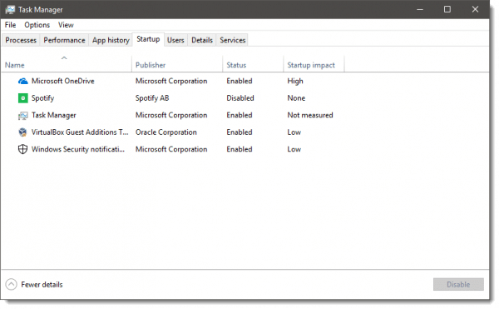Switch to the Performance tab
This screenshot has height=309, width=499.
pyautogui.click(x=64, y=40)
